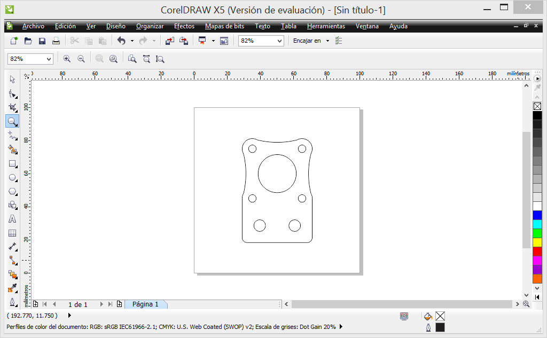Create a new document
Image resolution: width=547 pixels, height=338 pixels.
point(13,41)
